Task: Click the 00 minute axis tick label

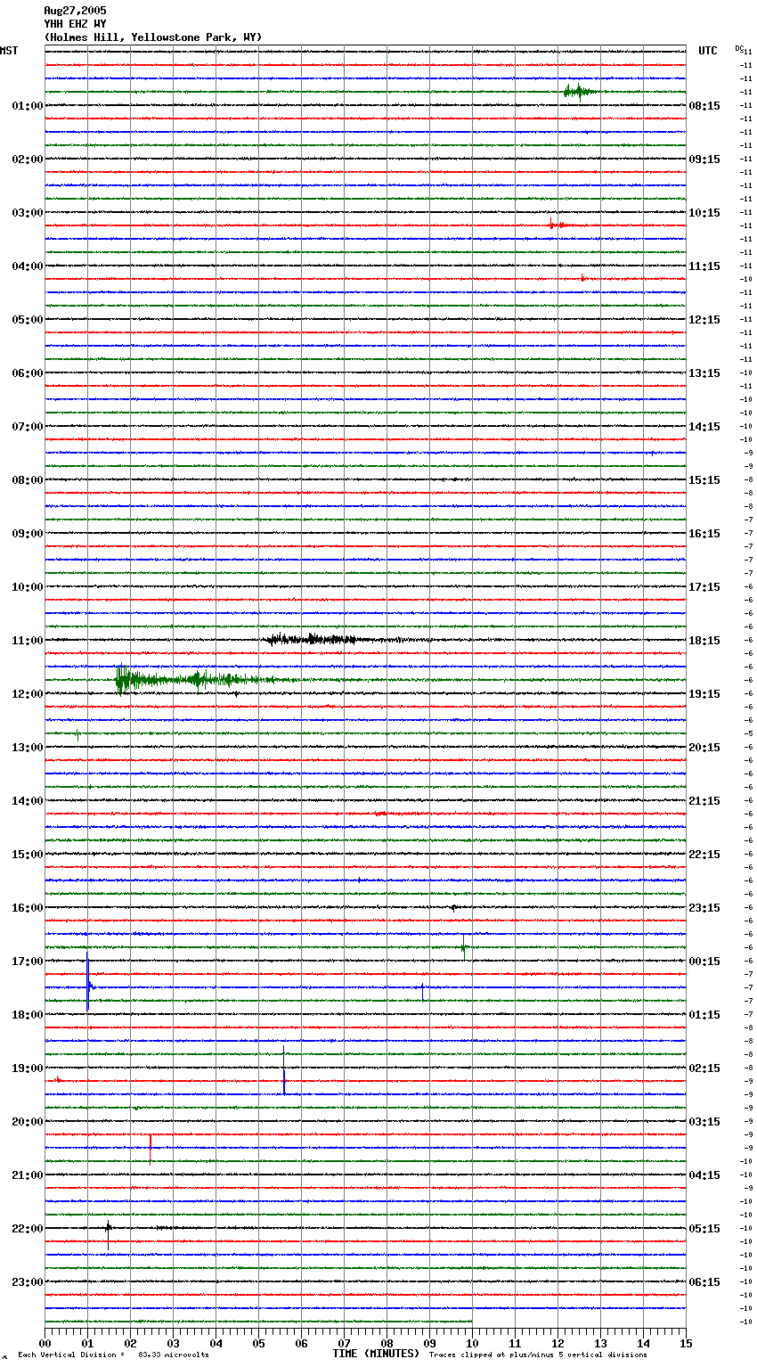Action: [45, 1343]
